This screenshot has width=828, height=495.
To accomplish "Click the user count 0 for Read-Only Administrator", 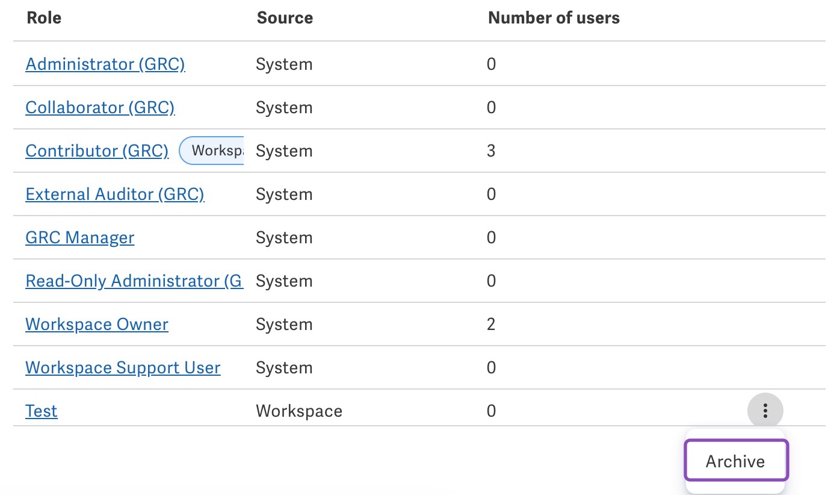I will [491, 281].
